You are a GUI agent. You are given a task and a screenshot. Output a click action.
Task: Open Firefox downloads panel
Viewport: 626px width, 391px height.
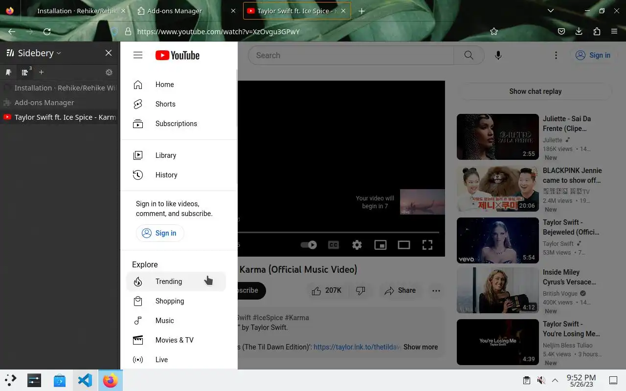click(x=579, y=31)
